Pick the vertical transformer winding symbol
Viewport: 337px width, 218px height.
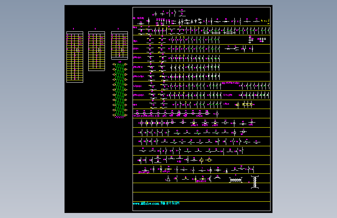point(255,182)
